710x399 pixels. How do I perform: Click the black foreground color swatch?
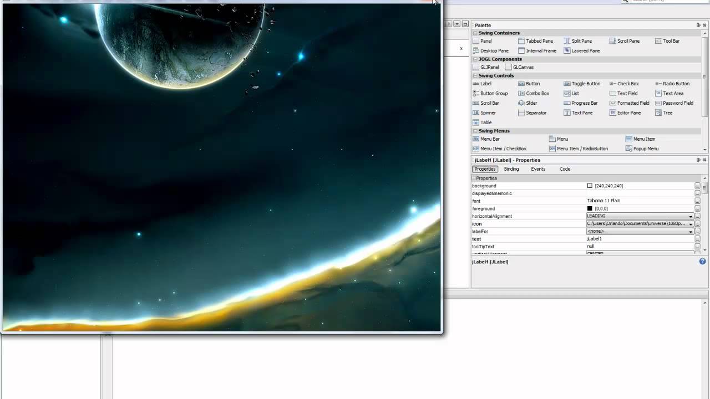(590, 208)
